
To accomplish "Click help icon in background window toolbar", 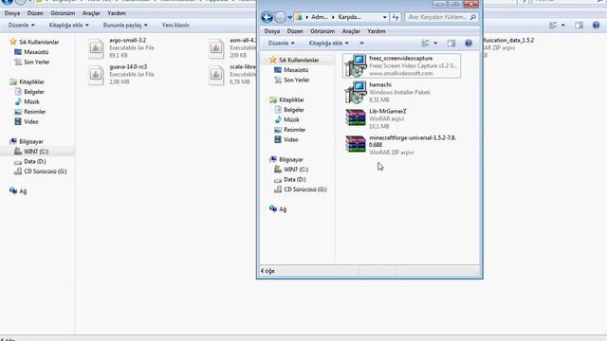I will click(x=596, y=26).
